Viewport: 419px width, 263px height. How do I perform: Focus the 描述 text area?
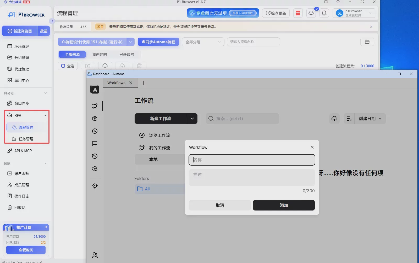pos(252,178)
